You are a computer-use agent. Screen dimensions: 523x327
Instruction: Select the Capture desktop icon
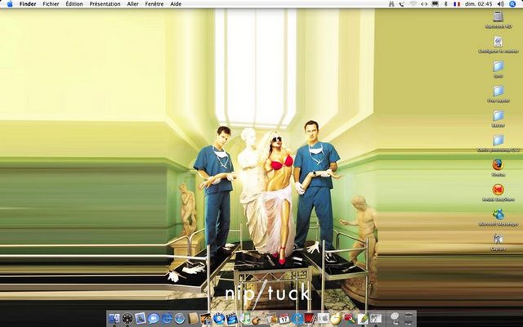pyautogui.click(x=498, y=239)
